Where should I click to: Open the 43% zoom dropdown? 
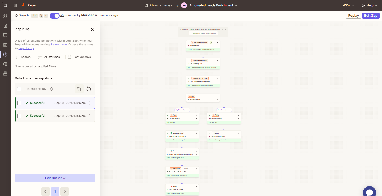tap(349, 5)
